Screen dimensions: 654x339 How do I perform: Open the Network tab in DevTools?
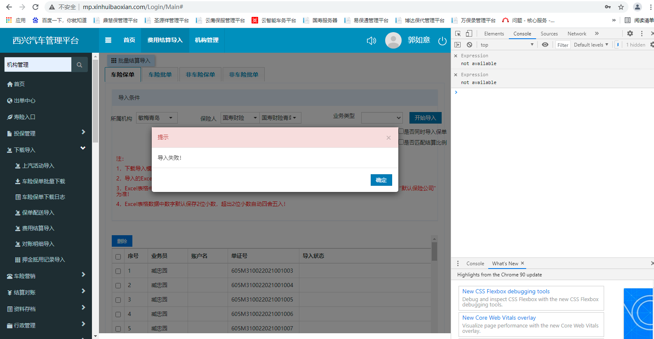click(576, 34)
